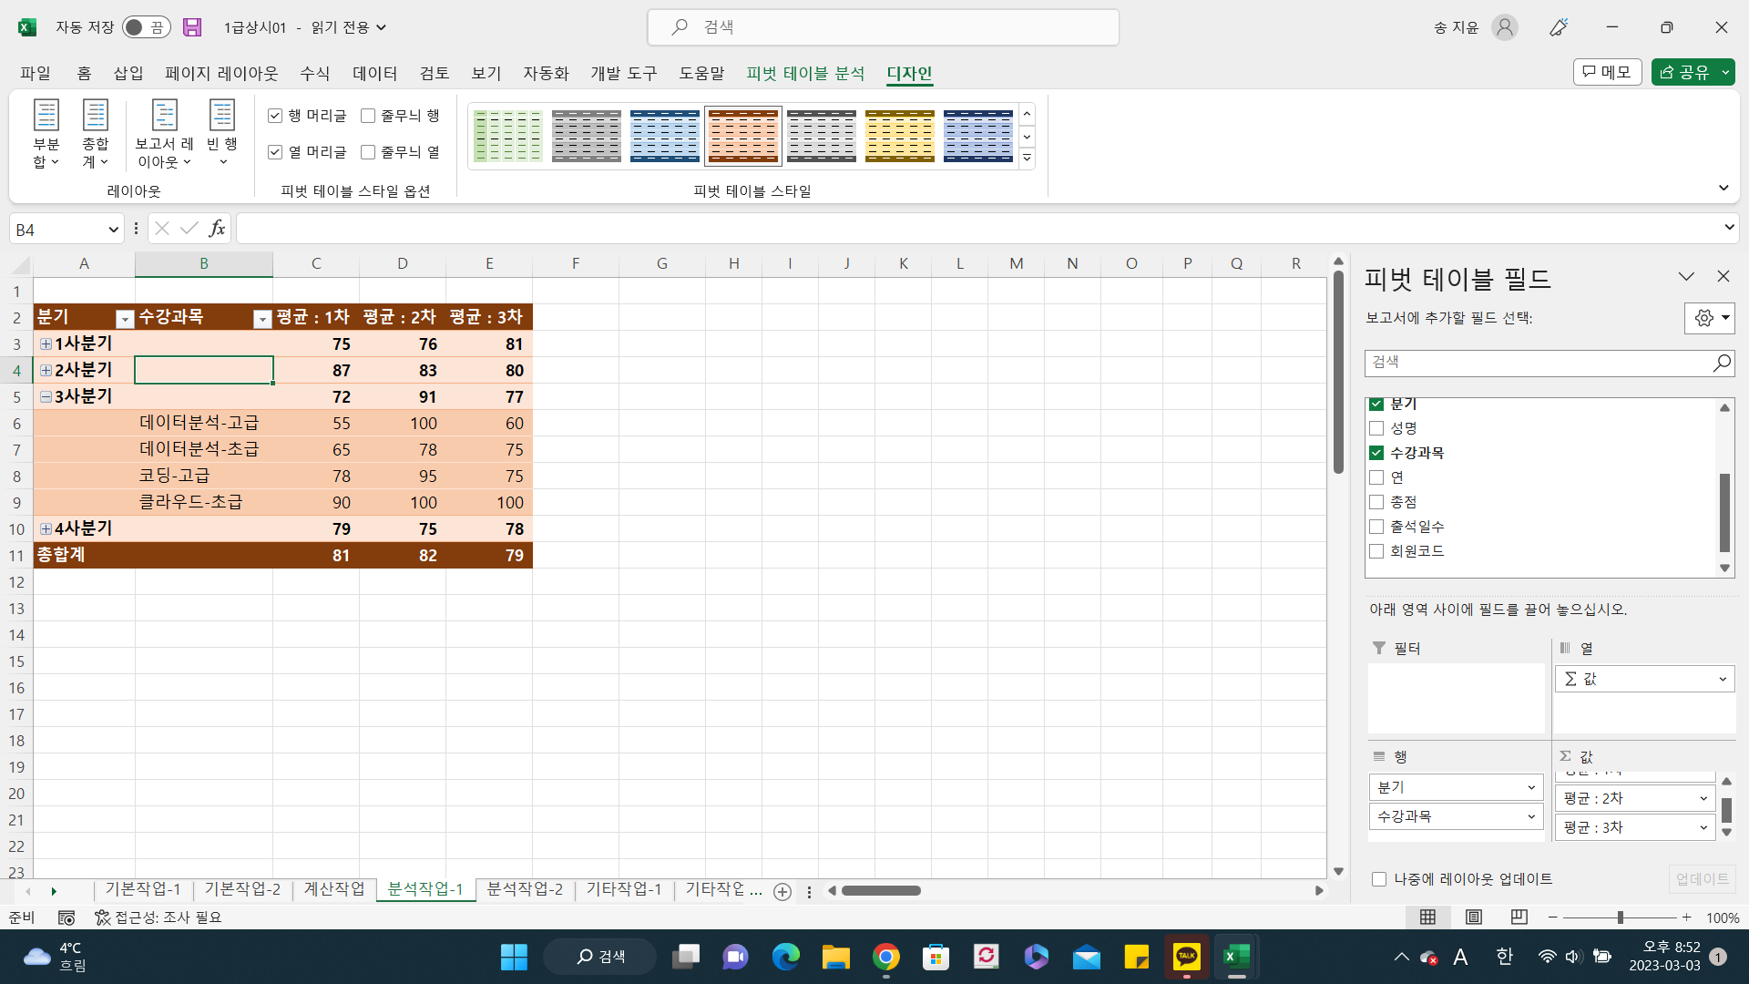Open the pivot field tools gear icon

tap(1708, 318)
